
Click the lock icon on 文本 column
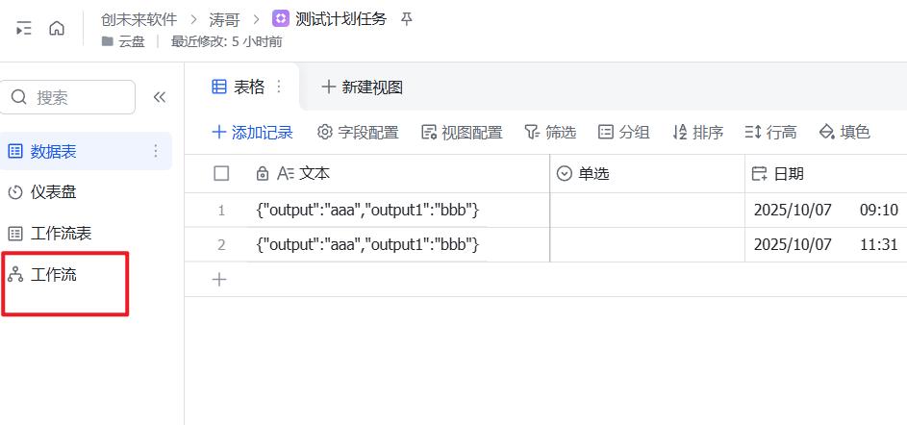pos(262,173)
